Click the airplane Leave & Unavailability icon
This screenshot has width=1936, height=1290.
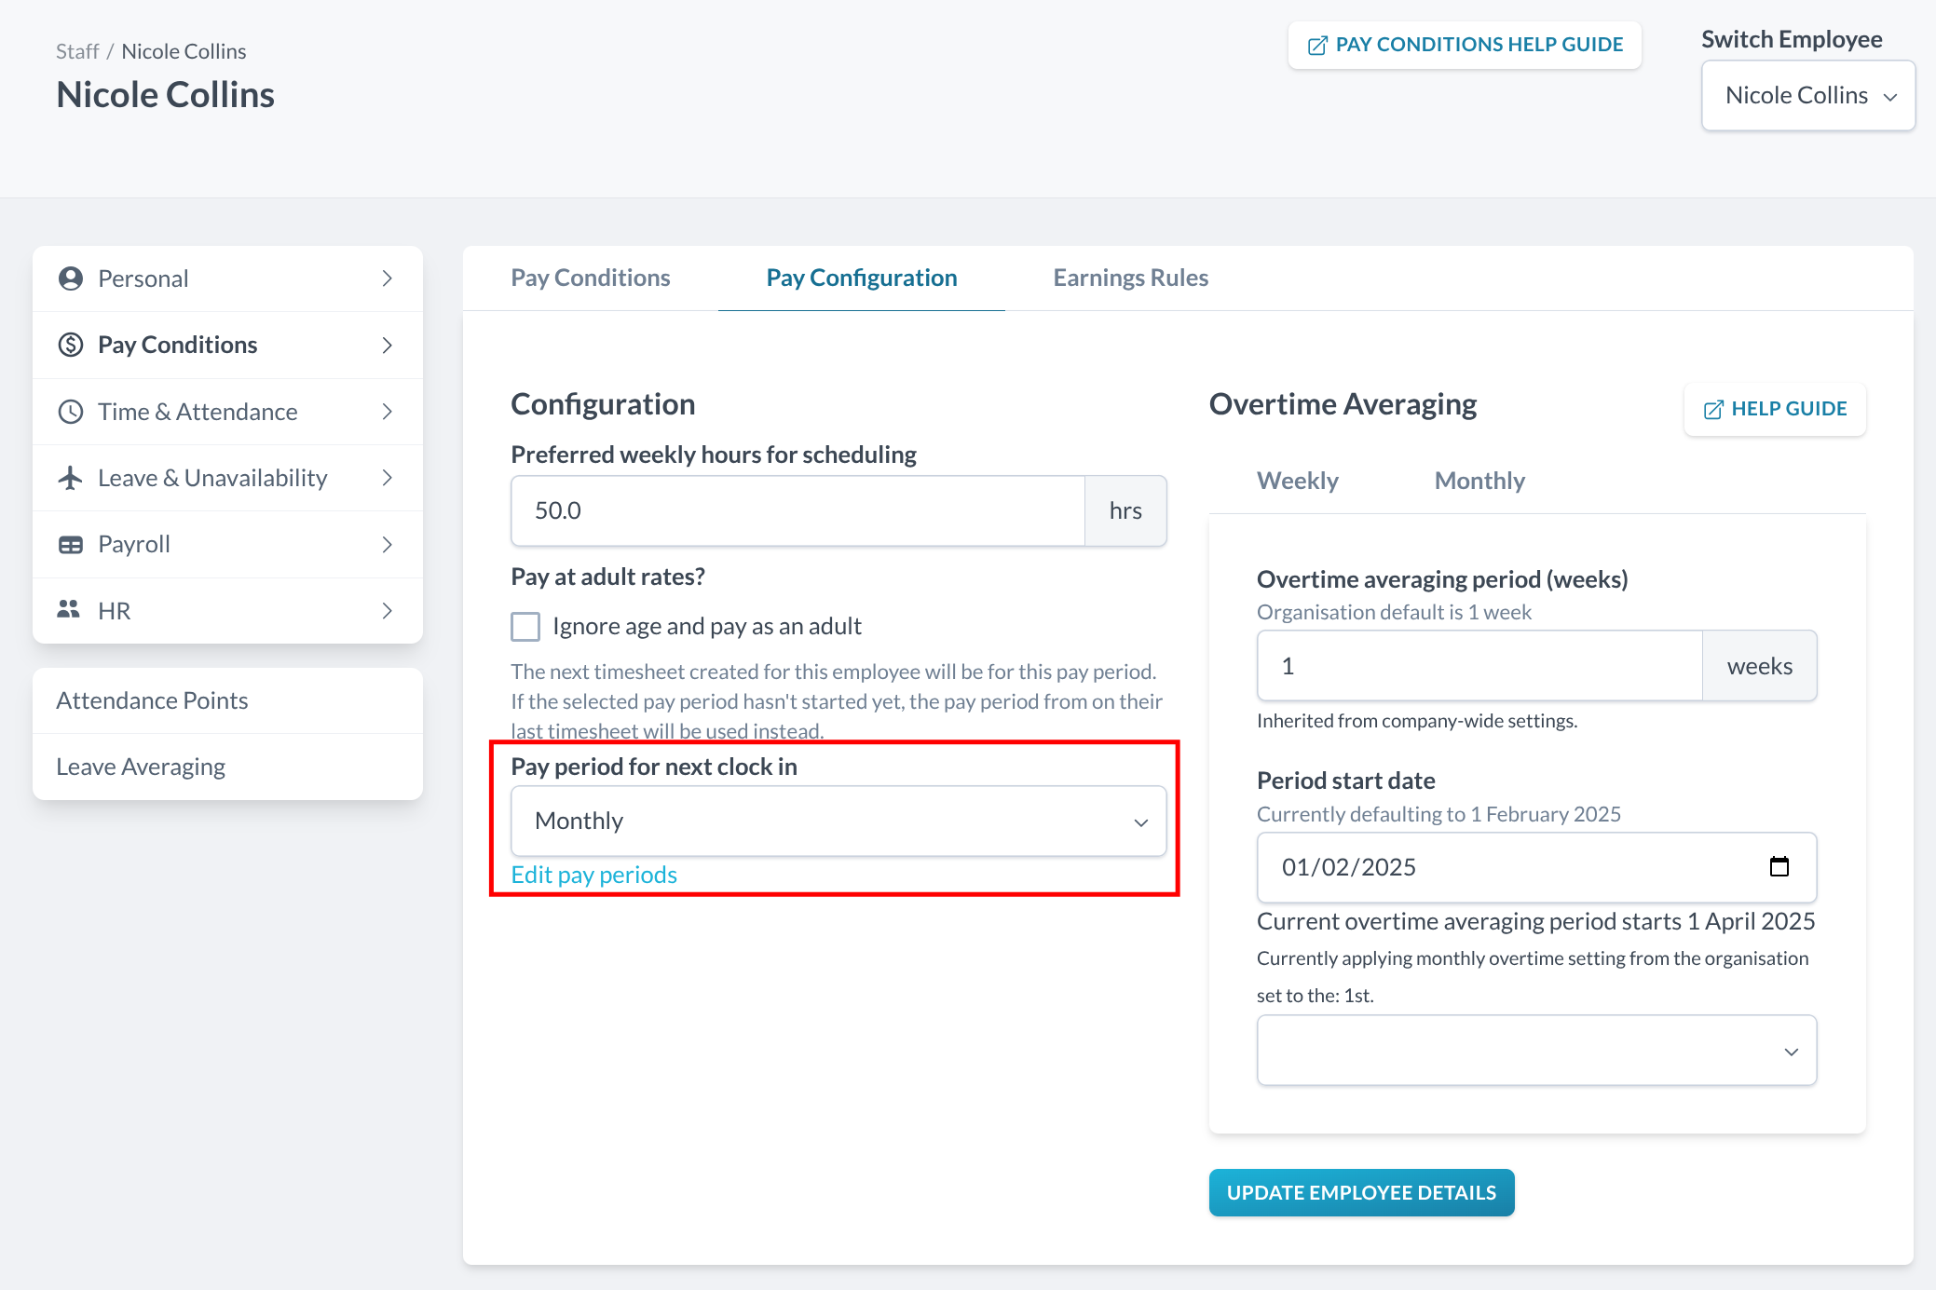71,478
